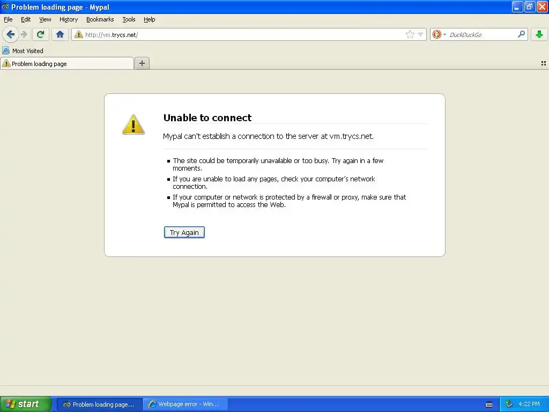
Task: Select the Problem loading page tab
Action: point(67,63)
